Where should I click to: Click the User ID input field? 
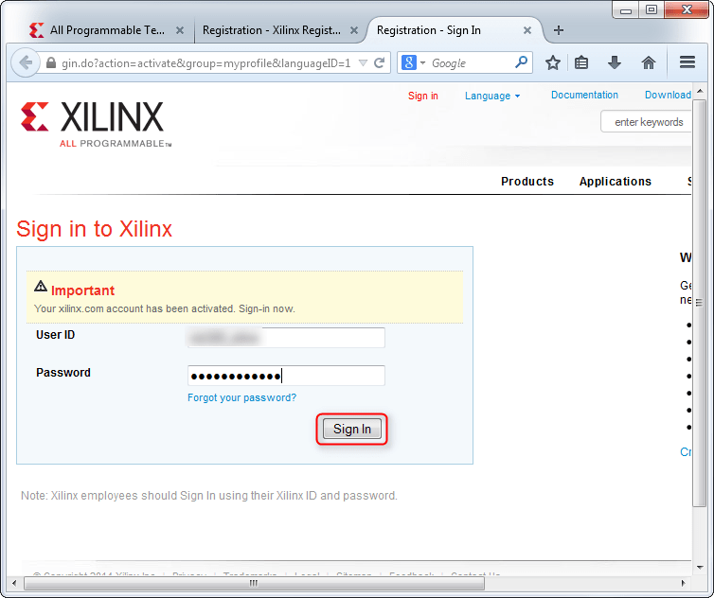pos(286,338)
